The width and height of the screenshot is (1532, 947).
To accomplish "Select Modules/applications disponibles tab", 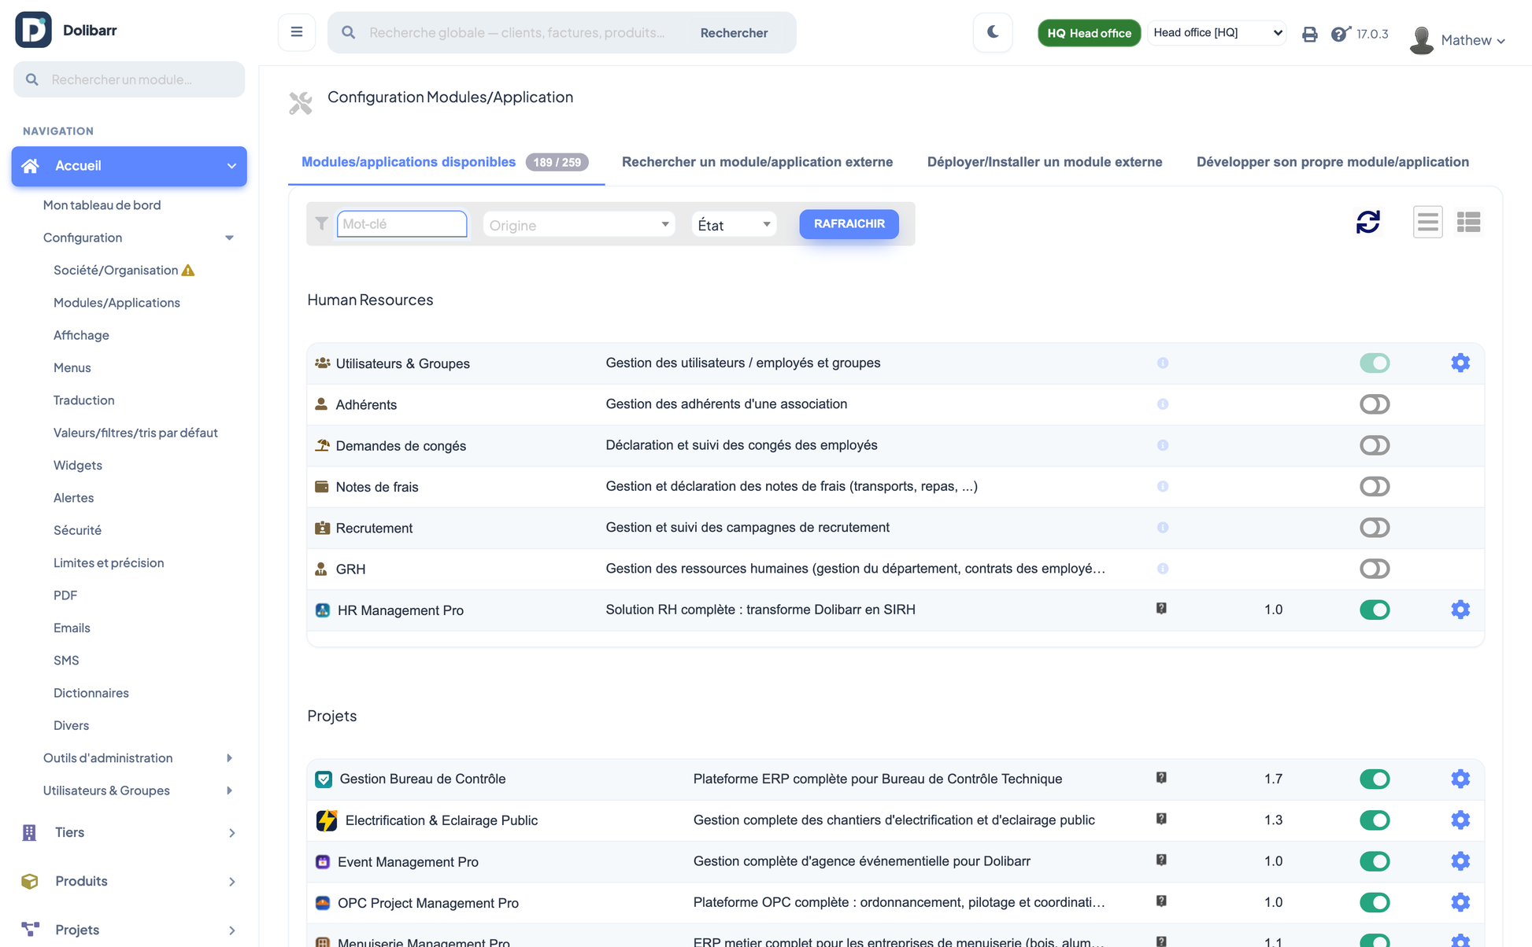I will [x=445, y=162].
